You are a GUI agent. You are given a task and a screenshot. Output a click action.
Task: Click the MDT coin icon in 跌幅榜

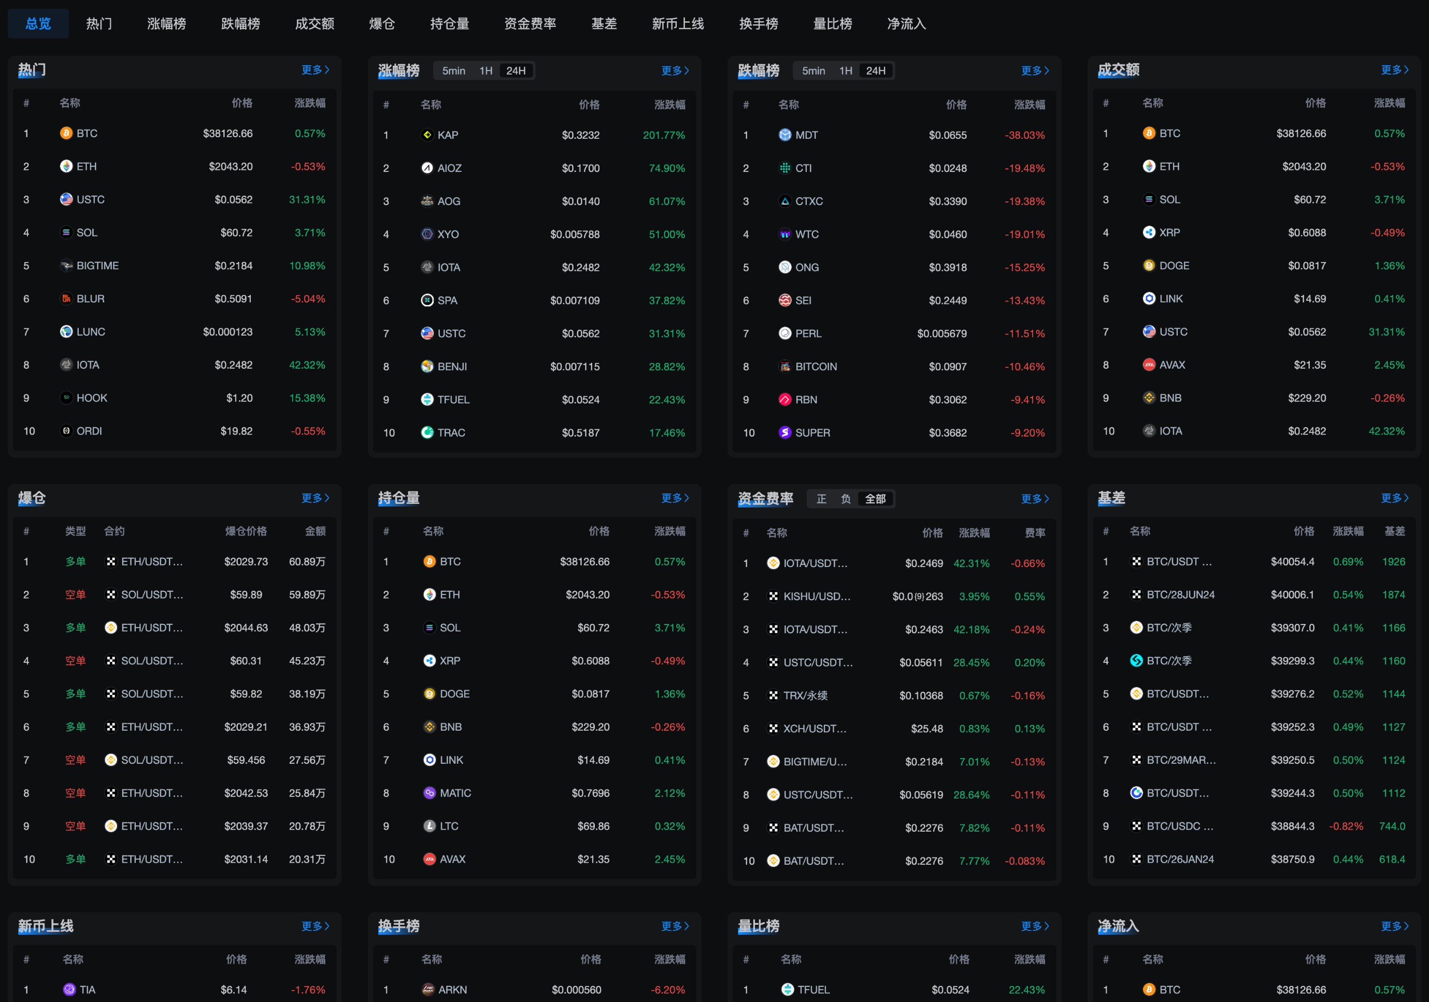coord(785,135)
